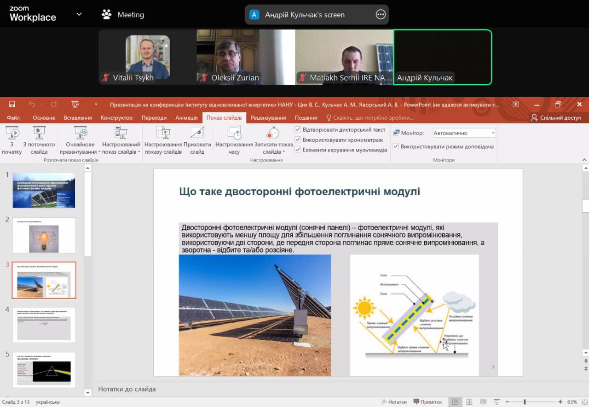
Task: Start slideshow from beginning (З початку)
Action: (x=12, y=140)
